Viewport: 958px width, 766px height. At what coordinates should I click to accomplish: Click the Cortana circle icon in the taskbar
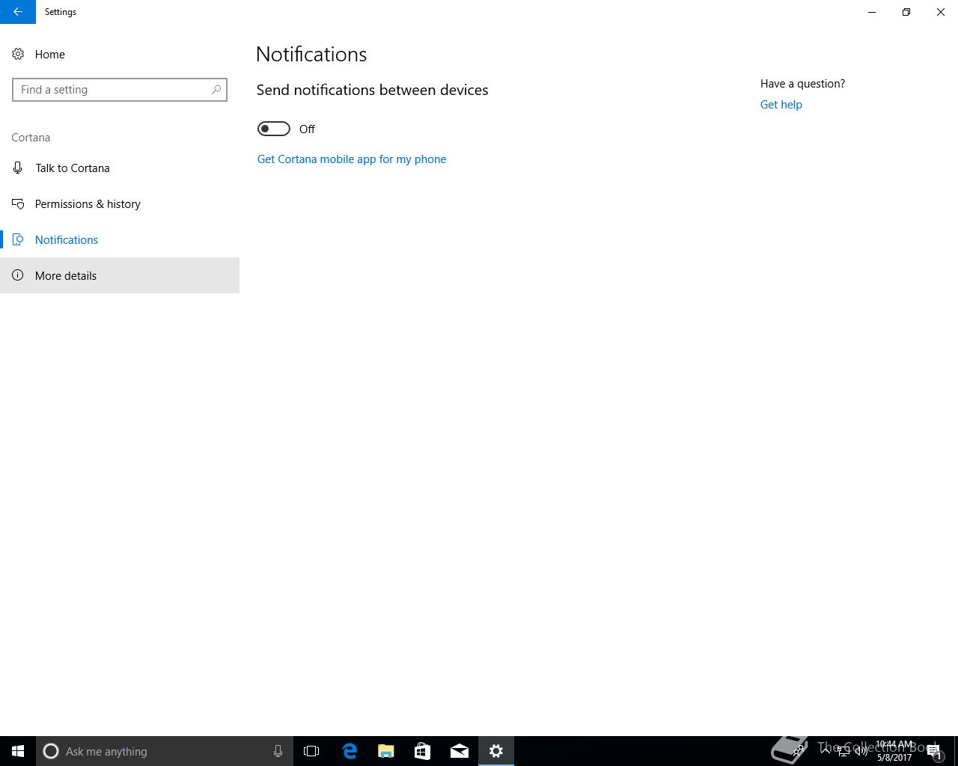(x=51, y=751)
